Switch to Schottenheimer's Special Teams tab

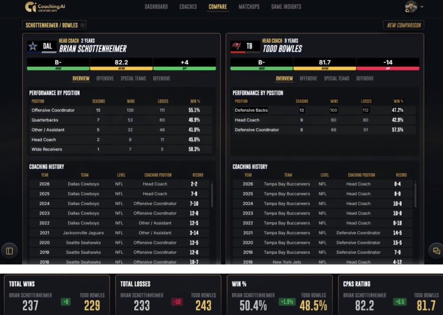click(134, 79)
